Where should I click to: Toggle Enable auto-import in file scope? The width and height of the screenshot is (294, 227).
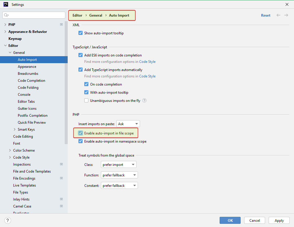click(x=80, y=133)
